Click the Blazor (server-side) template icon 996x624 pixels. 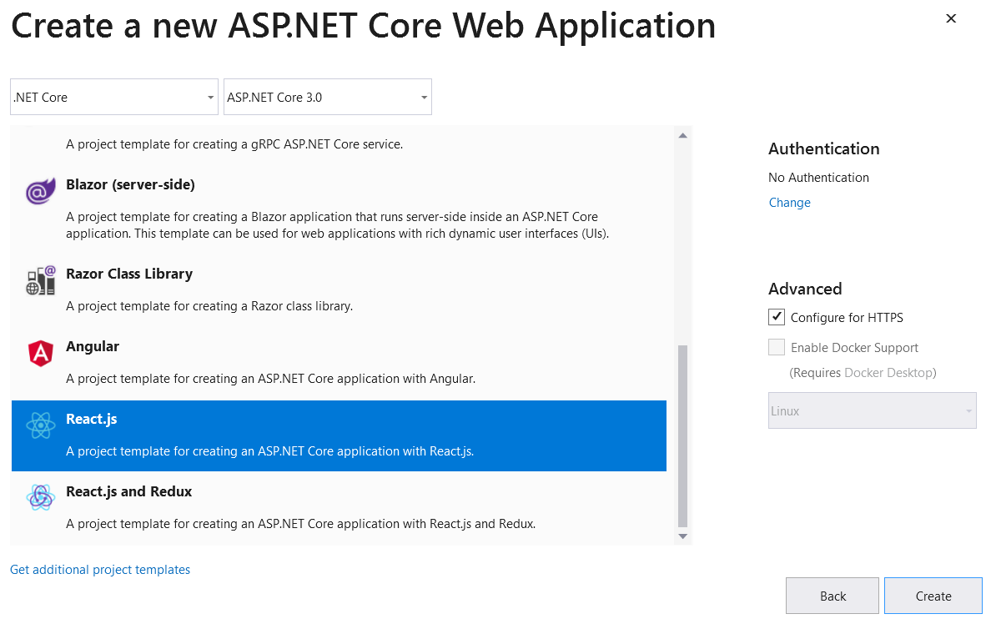pos(40,192)
